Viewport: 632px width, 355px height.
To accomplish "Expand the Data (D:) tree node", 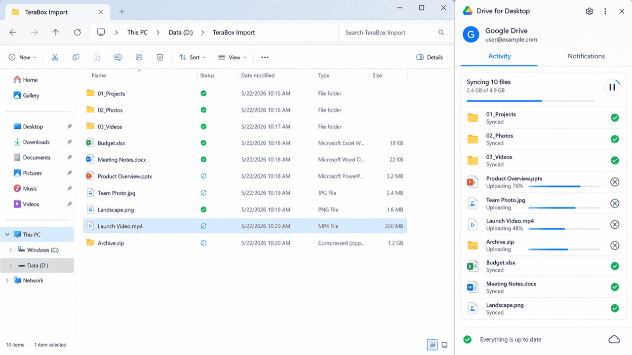I will 10,265.
